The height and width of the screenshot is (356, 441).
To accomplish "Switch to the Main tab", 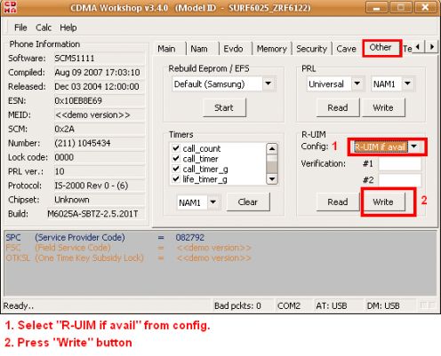I will click(166, 49).
